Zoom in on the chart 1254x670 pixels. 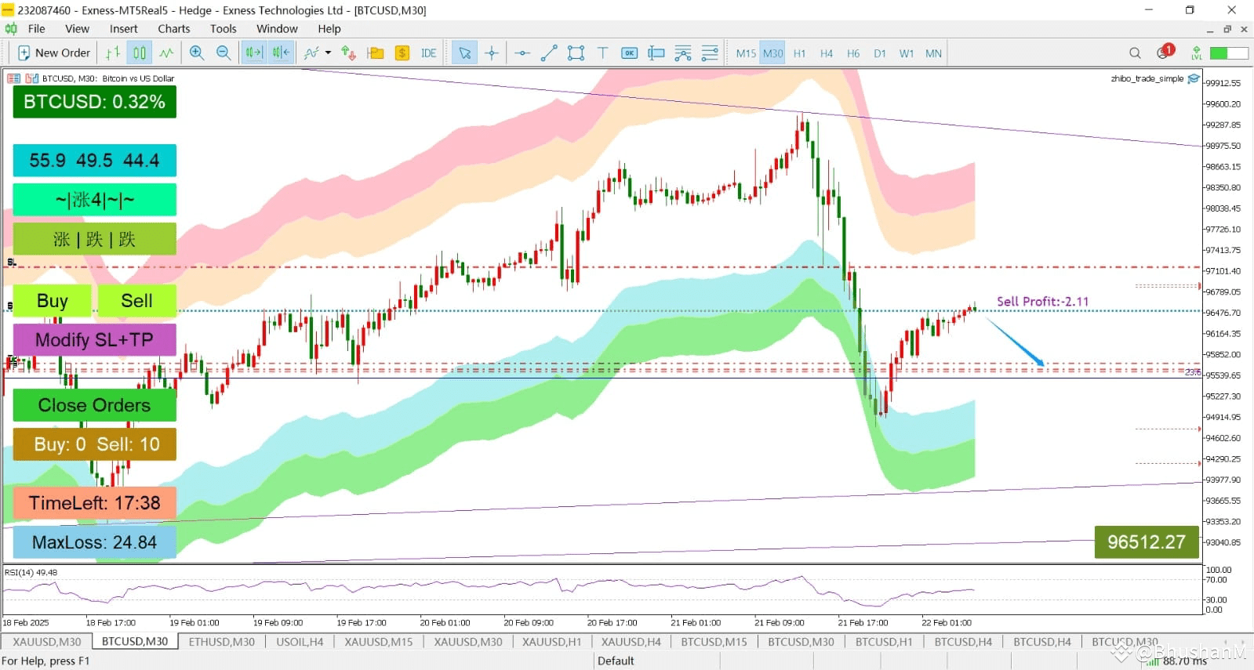pyautogui.click(x=197, y=53)
